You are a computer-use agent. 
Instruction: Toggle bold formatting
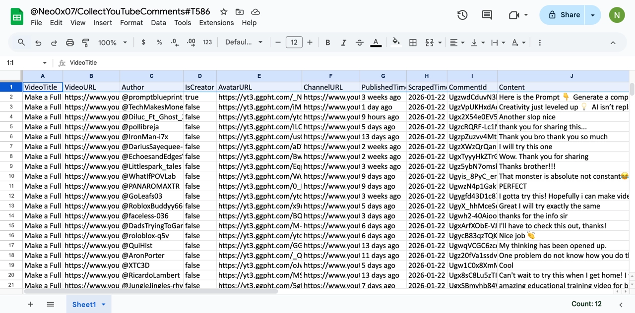click(327, 42)
